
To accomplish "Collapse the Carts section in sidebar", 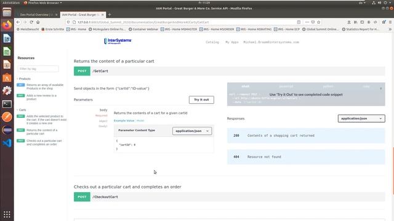I will click(22, 110).
